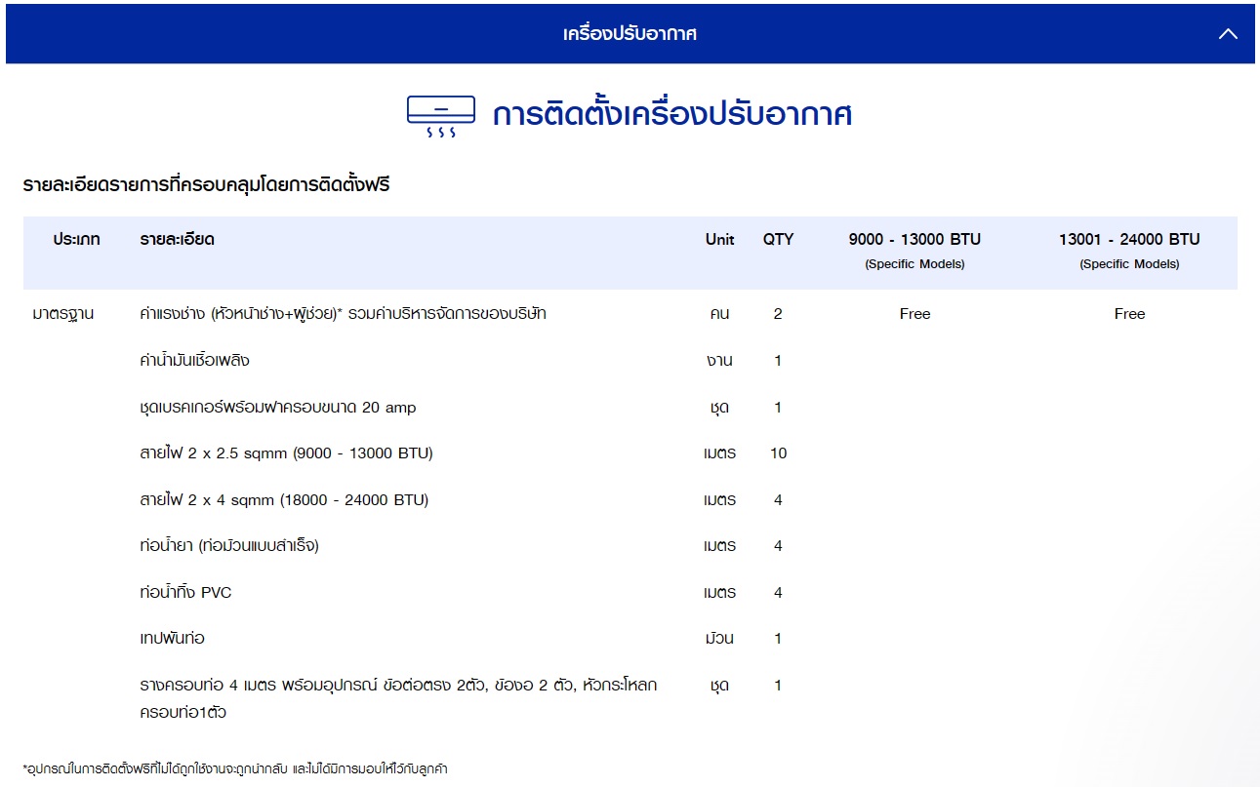Screen dimensions: 1260x787
Task: Select the มาตรฐาน category cell
Action: [63, 314]
